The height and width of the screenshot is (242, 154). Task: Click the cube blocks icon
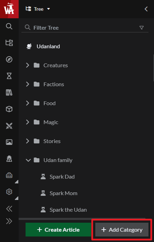9,109
